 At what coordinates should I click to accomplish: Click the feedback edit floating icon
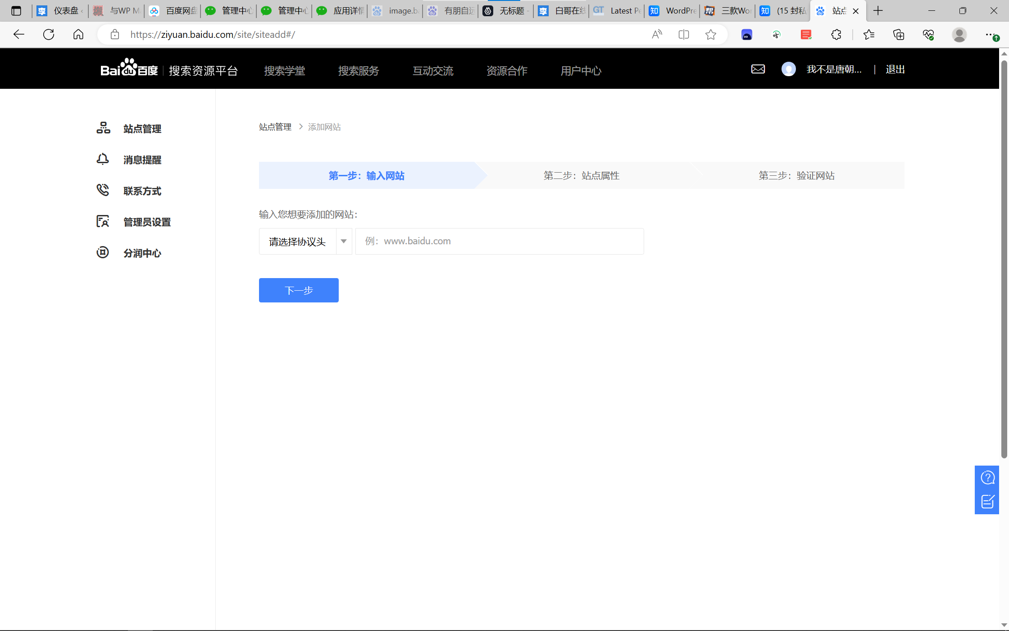987,501
